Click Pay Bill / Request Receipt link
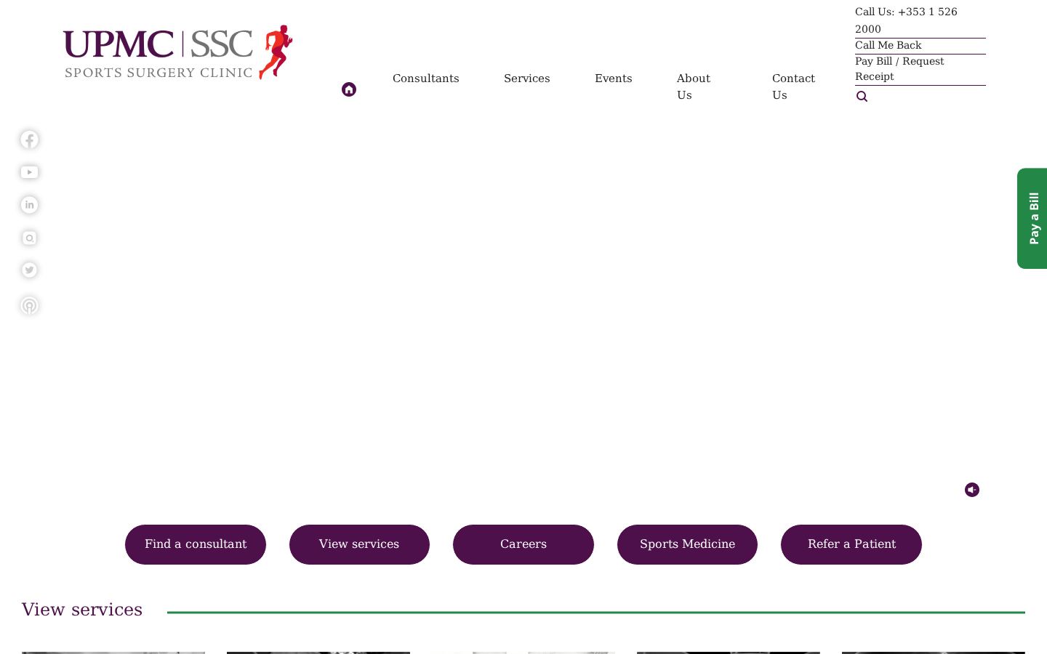This screenshot has width=1047, height=654. click(x=899, y=69)
